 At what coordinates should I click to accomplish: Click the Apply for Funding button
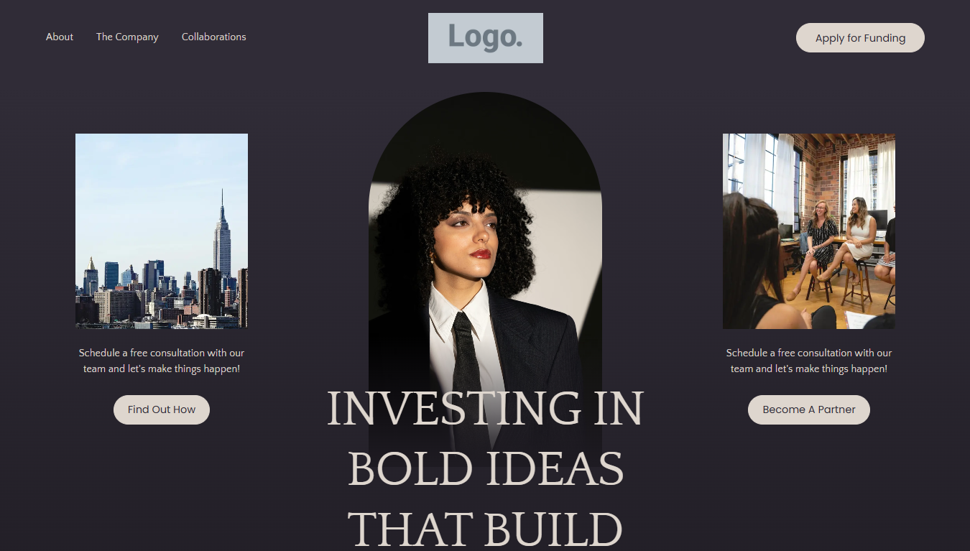pyautogui.click(x=860, y=38)
